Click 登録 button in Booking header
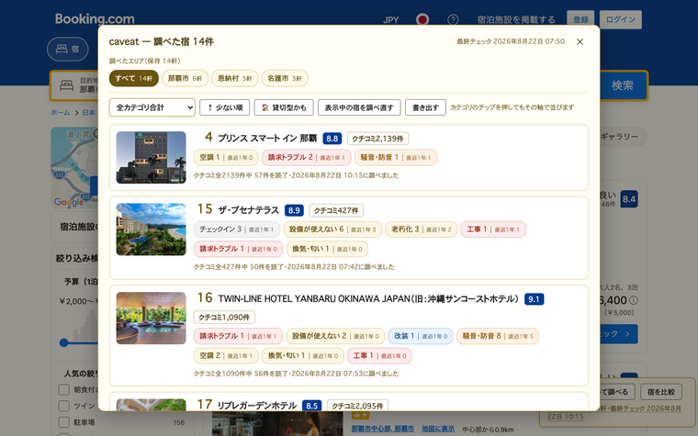This screenshot has height=436, width=698. click(580, 19)
